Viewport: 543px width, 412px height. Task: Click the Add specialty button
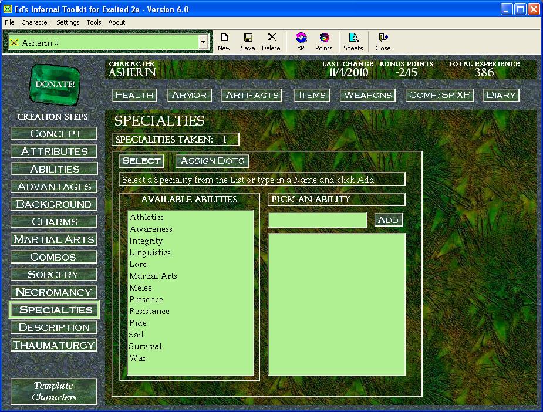tap(389, 220)
